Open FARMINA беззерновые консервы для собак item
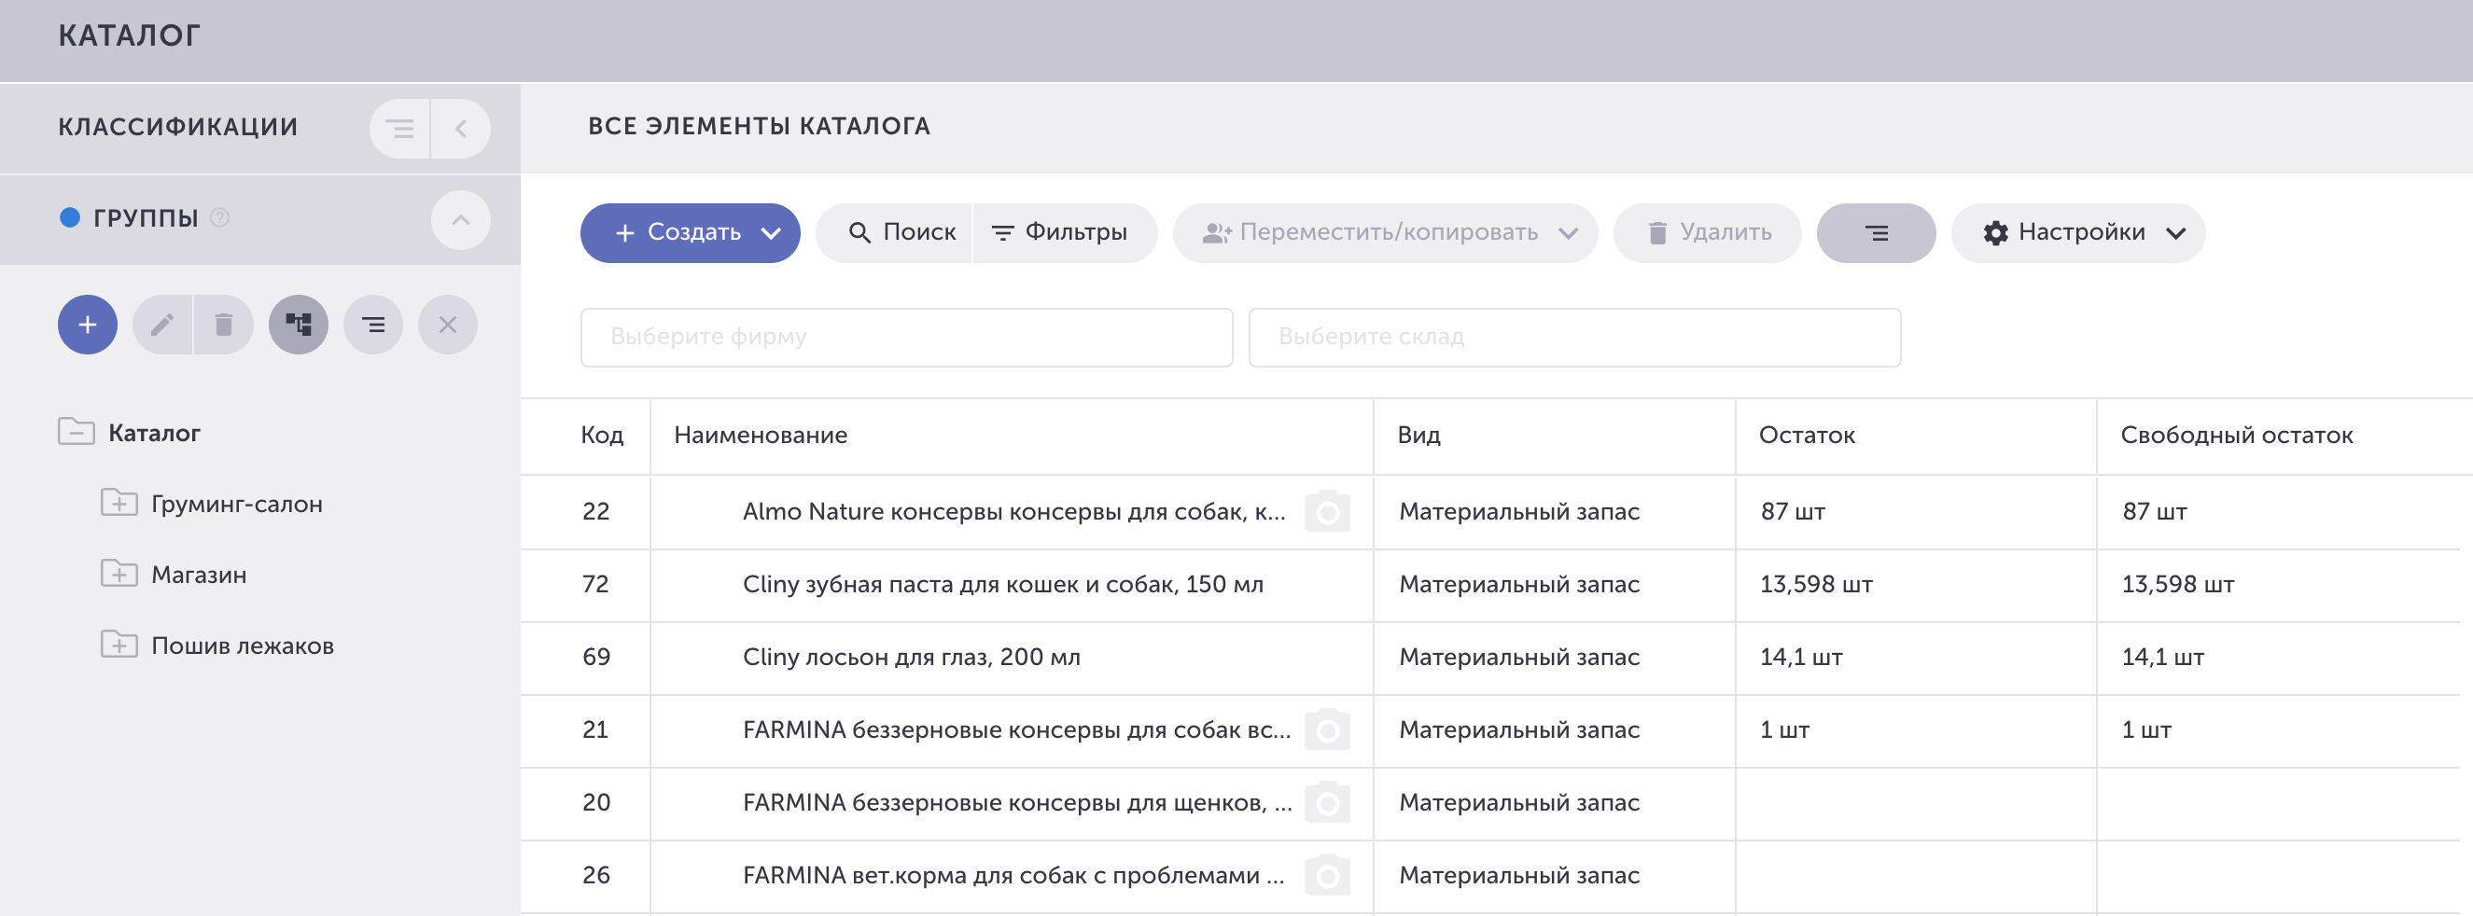 click(1016, 731)
